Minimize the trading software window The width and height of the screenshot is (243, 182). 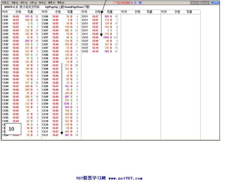(212, 3)
